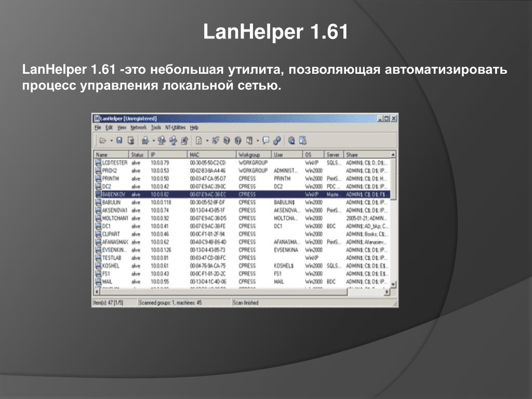Click the ADMINIST... user cell
The image size is (532, 399).
pos(286,170)
